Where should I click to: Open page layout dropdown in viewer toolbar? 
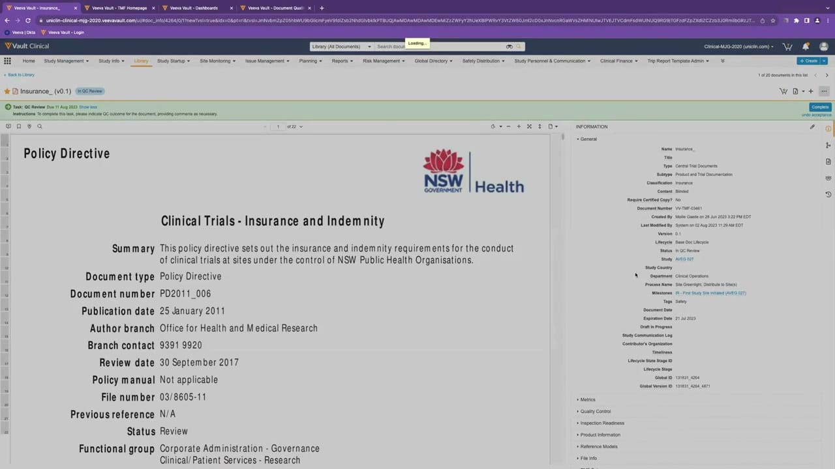tap(553, 126)
